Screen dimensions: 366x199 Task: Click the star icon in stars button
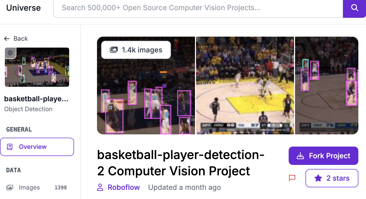318,178
